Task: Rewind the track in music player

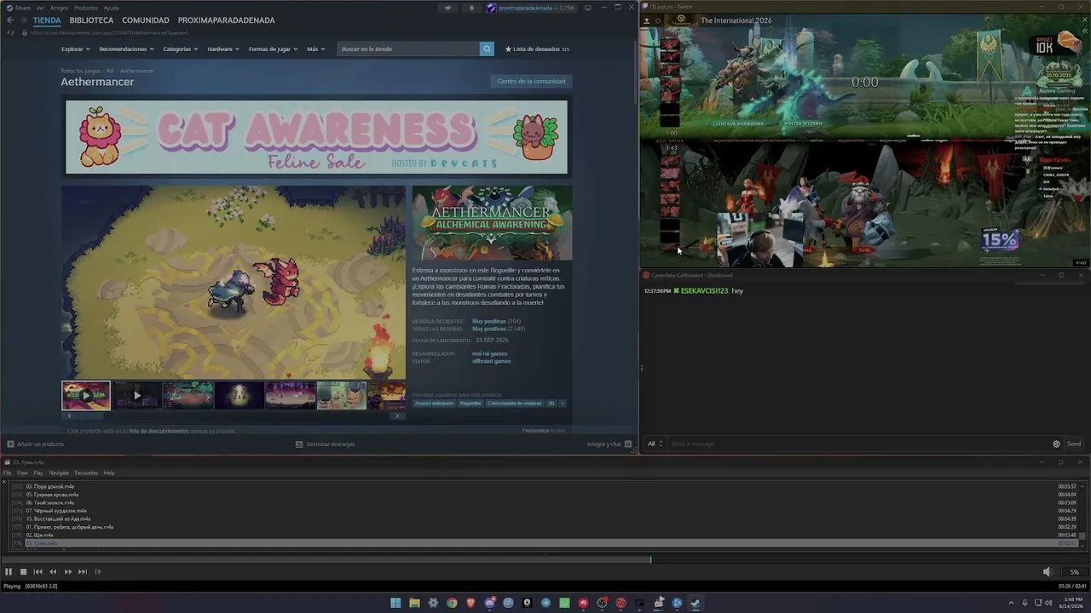Action: tap(53, 572)
